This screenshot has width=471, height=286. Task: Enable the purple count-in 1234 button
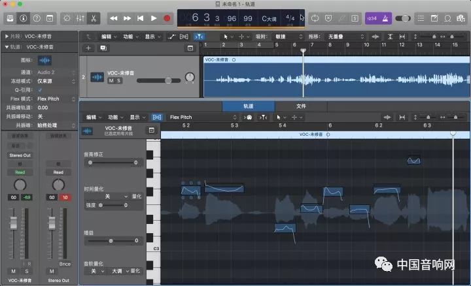tap(372, 18)
